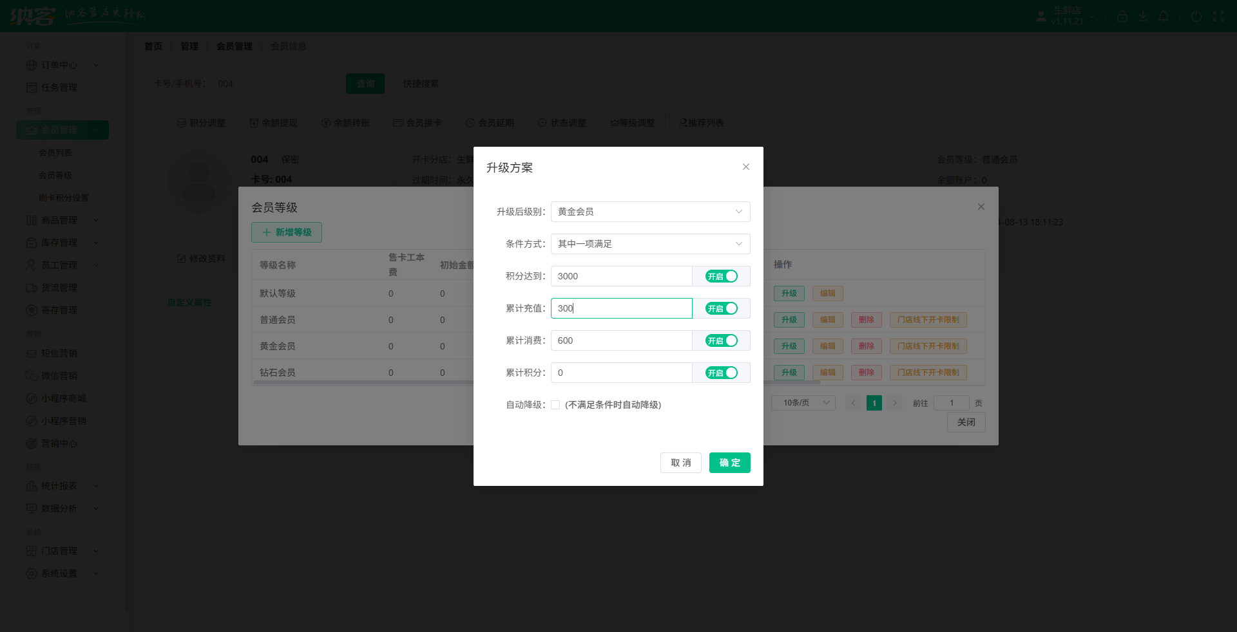Image resolution: width=1237 pixels, height=632 pixels.
Task: Click the user avatar icon in the header
Action: 1040,16
